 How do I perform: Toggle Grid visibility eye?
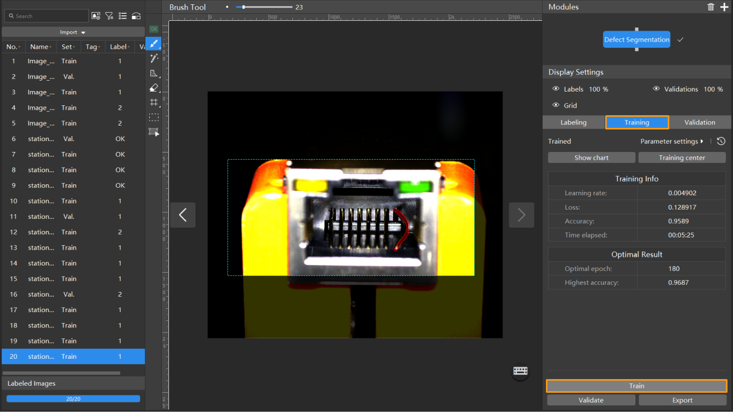[x=556, y=105]
